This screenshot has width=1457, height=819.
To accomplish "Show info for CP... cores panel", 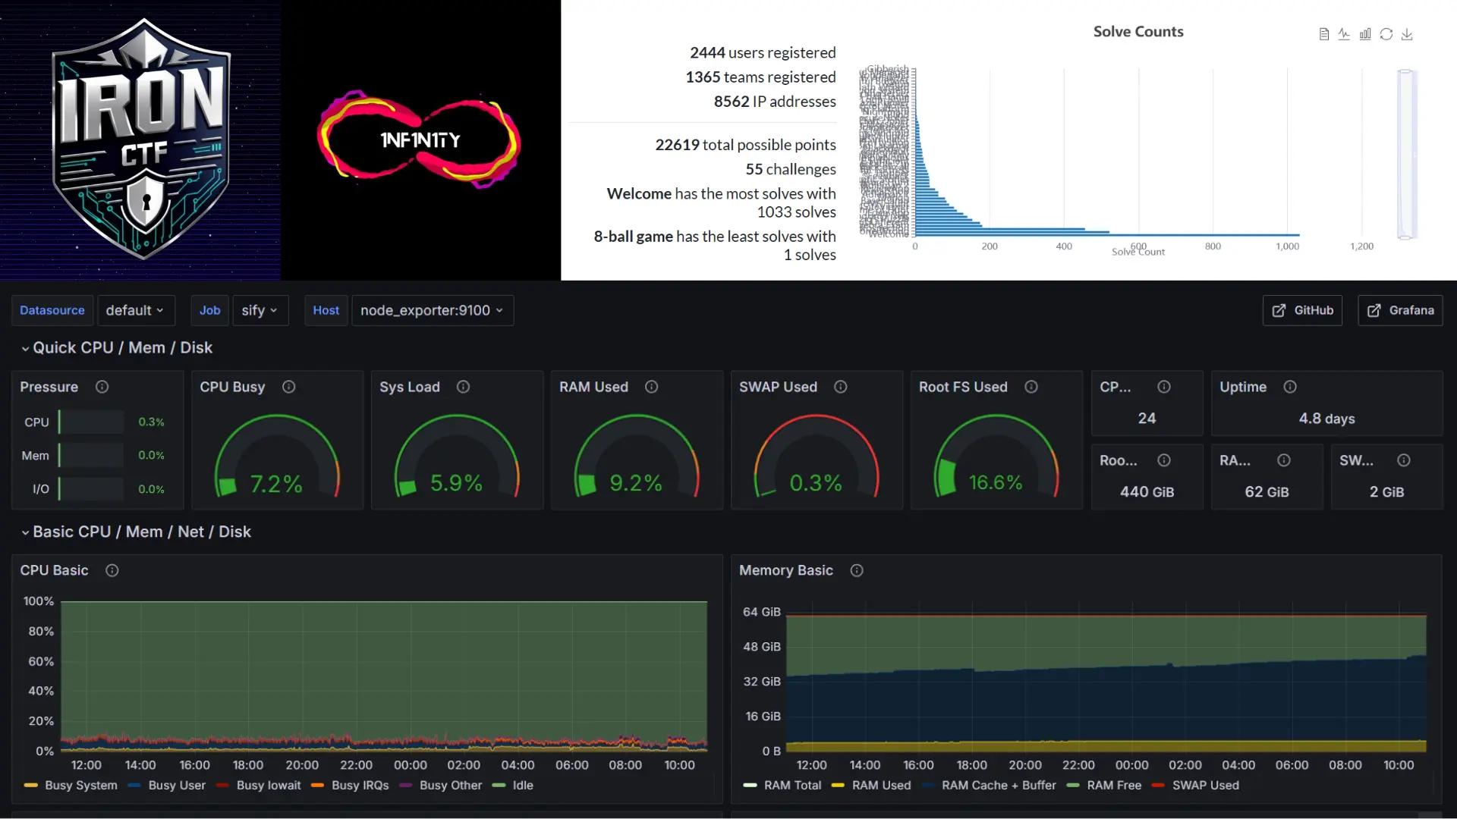I will pyautogui.click(x=1163, y=387).
